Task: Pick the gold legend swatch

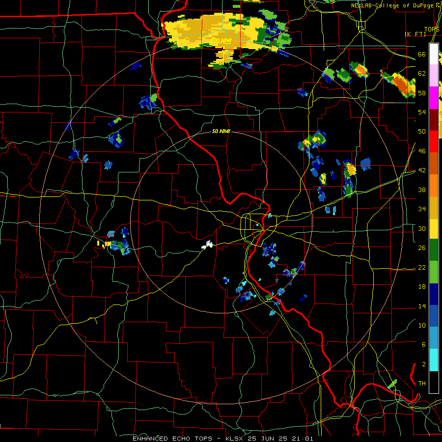Action: click(x=434, y=208)
